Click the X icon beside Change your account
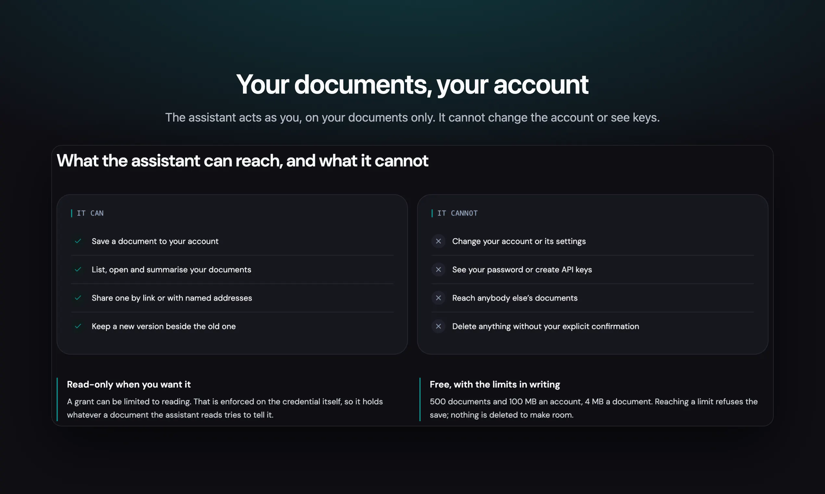 click(x=438, y=241)
